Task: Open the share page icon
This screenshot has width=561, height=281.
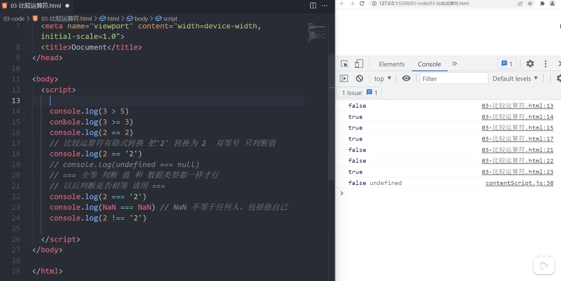Action: click(520, 4)
